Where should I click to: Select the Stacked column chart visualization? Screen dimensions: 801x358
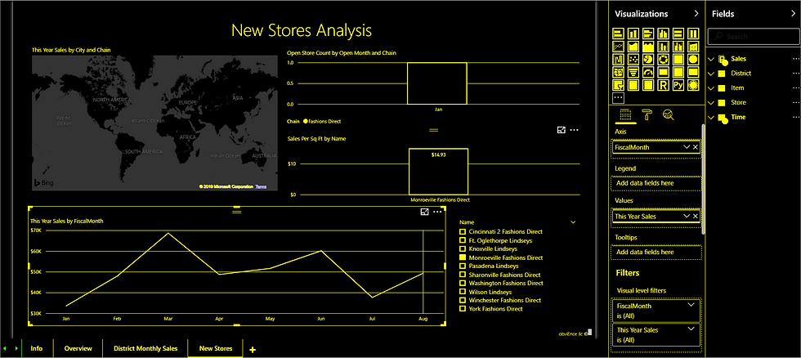point(633,34)
